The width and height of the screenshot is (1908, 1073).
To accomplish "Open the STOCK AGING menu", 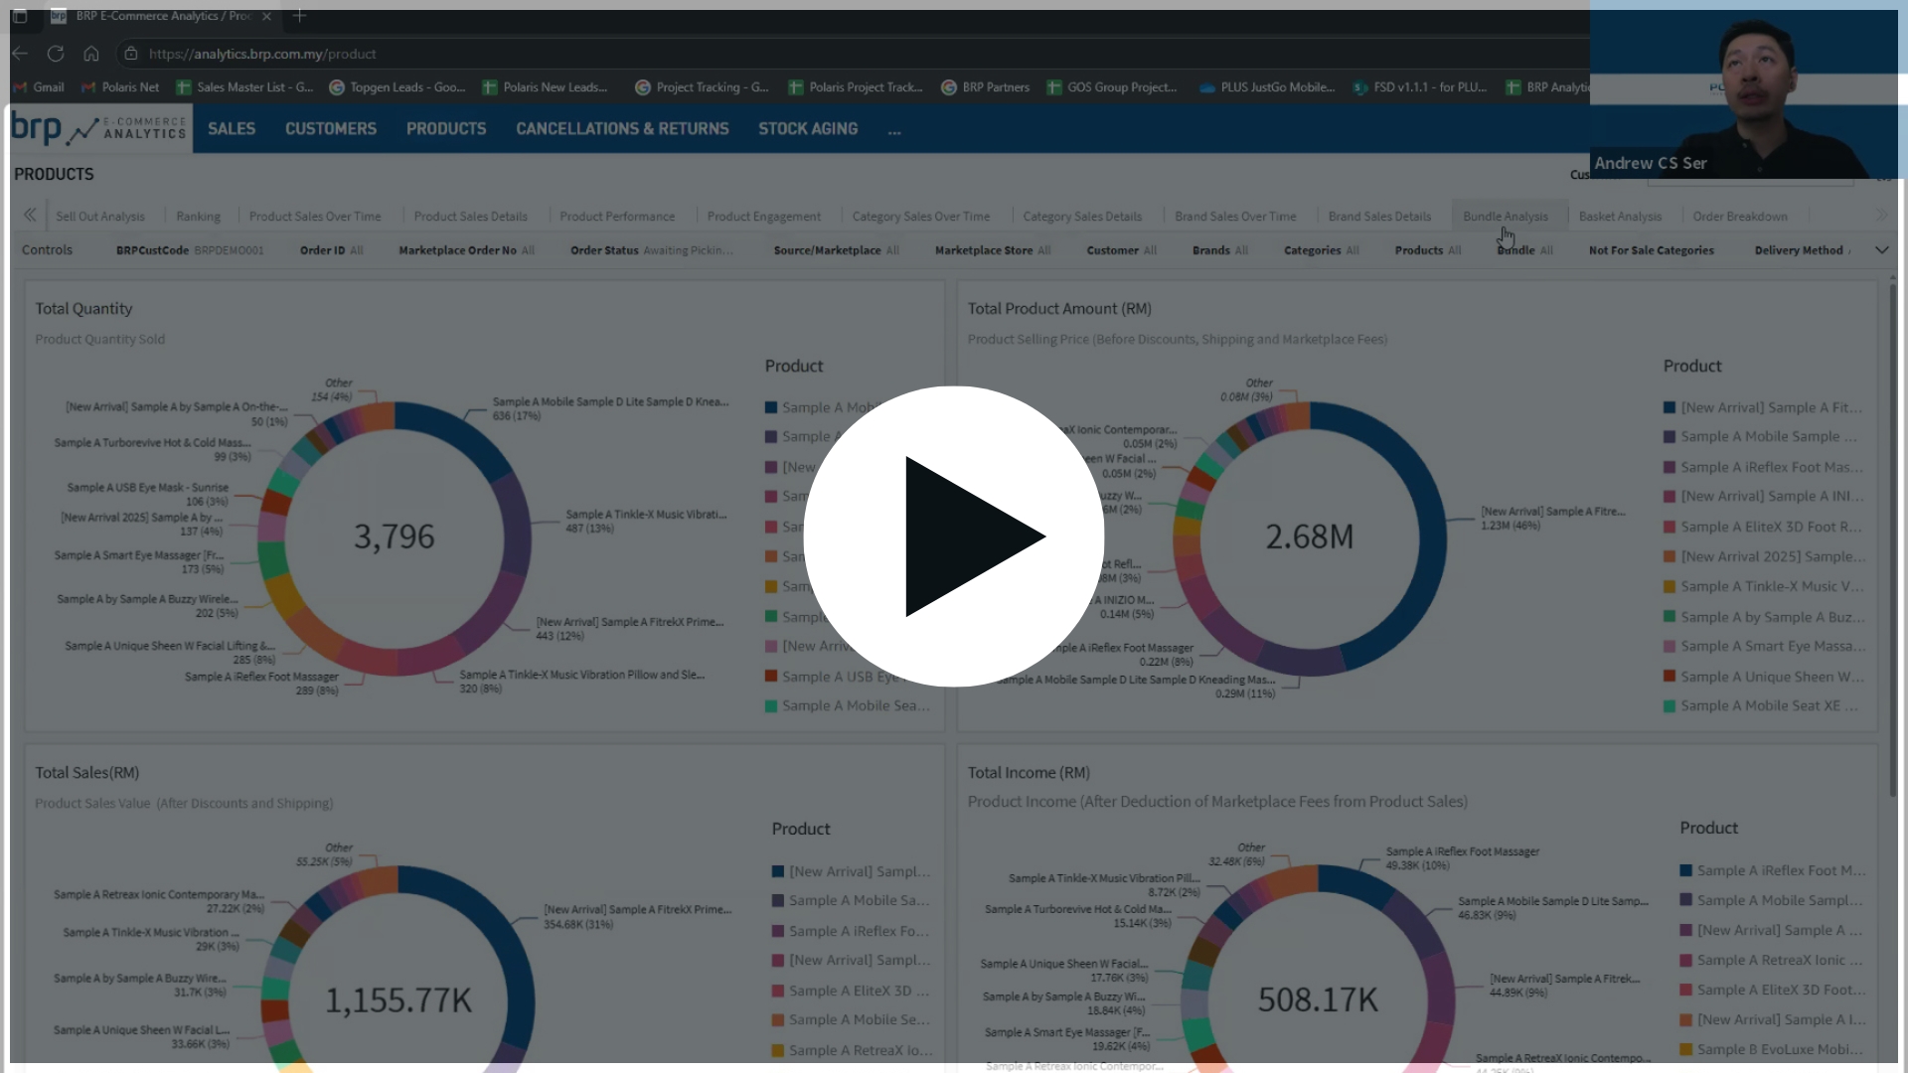I will pyautogui.click(x=807, y=129).
